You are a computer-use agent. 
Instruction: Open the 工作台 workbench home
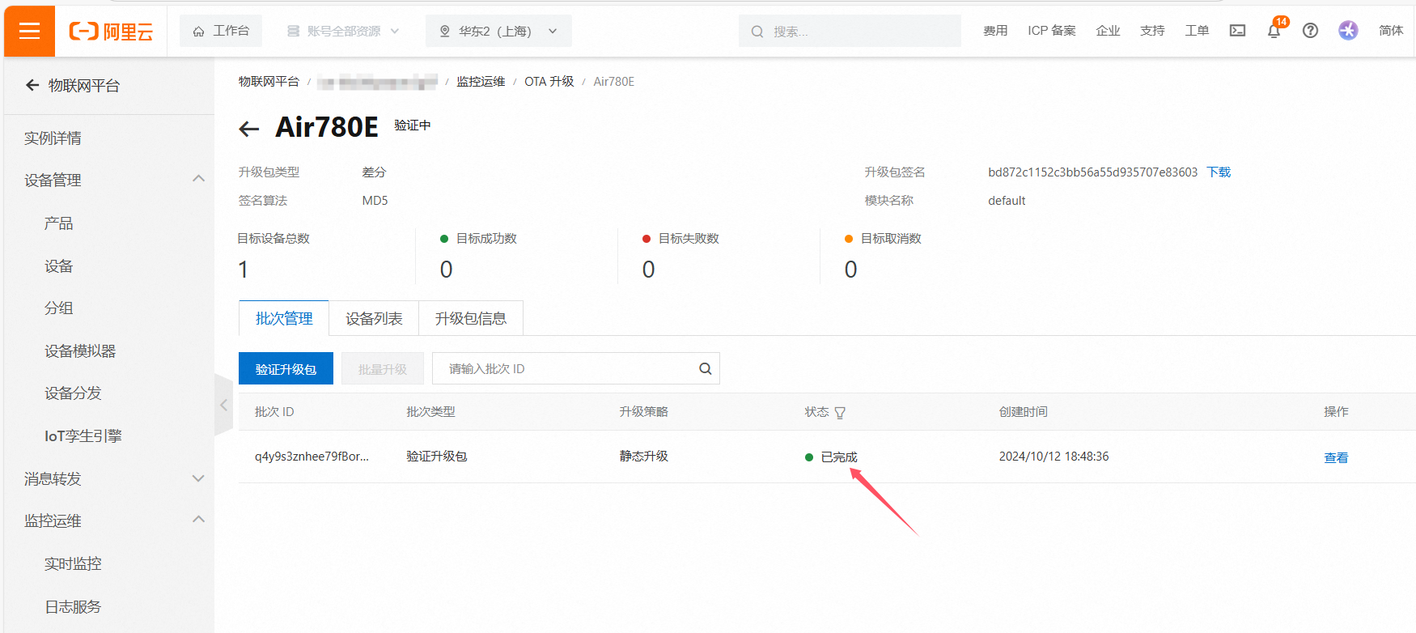221,31
